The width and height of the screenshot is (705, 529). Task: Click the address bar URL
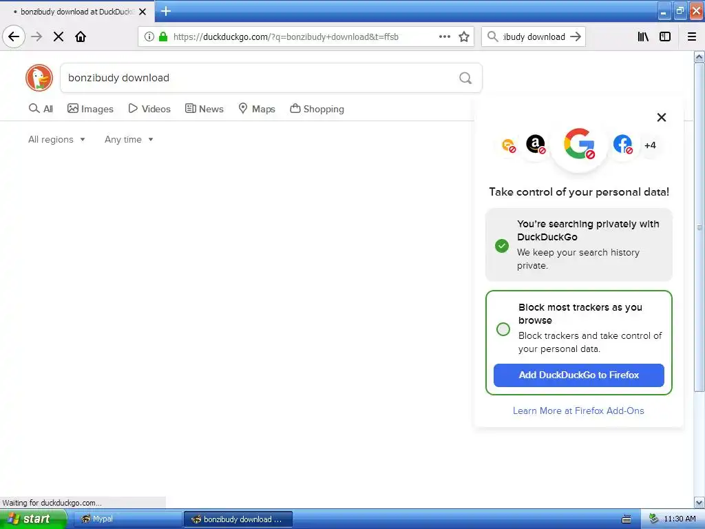286,37
